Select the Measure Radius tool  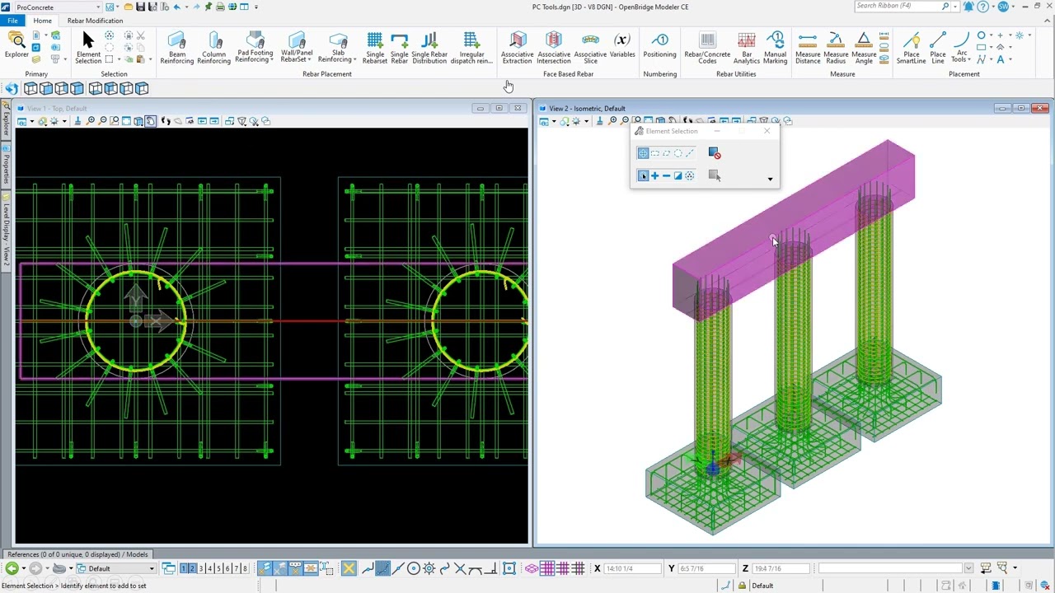tap(836, 48)
